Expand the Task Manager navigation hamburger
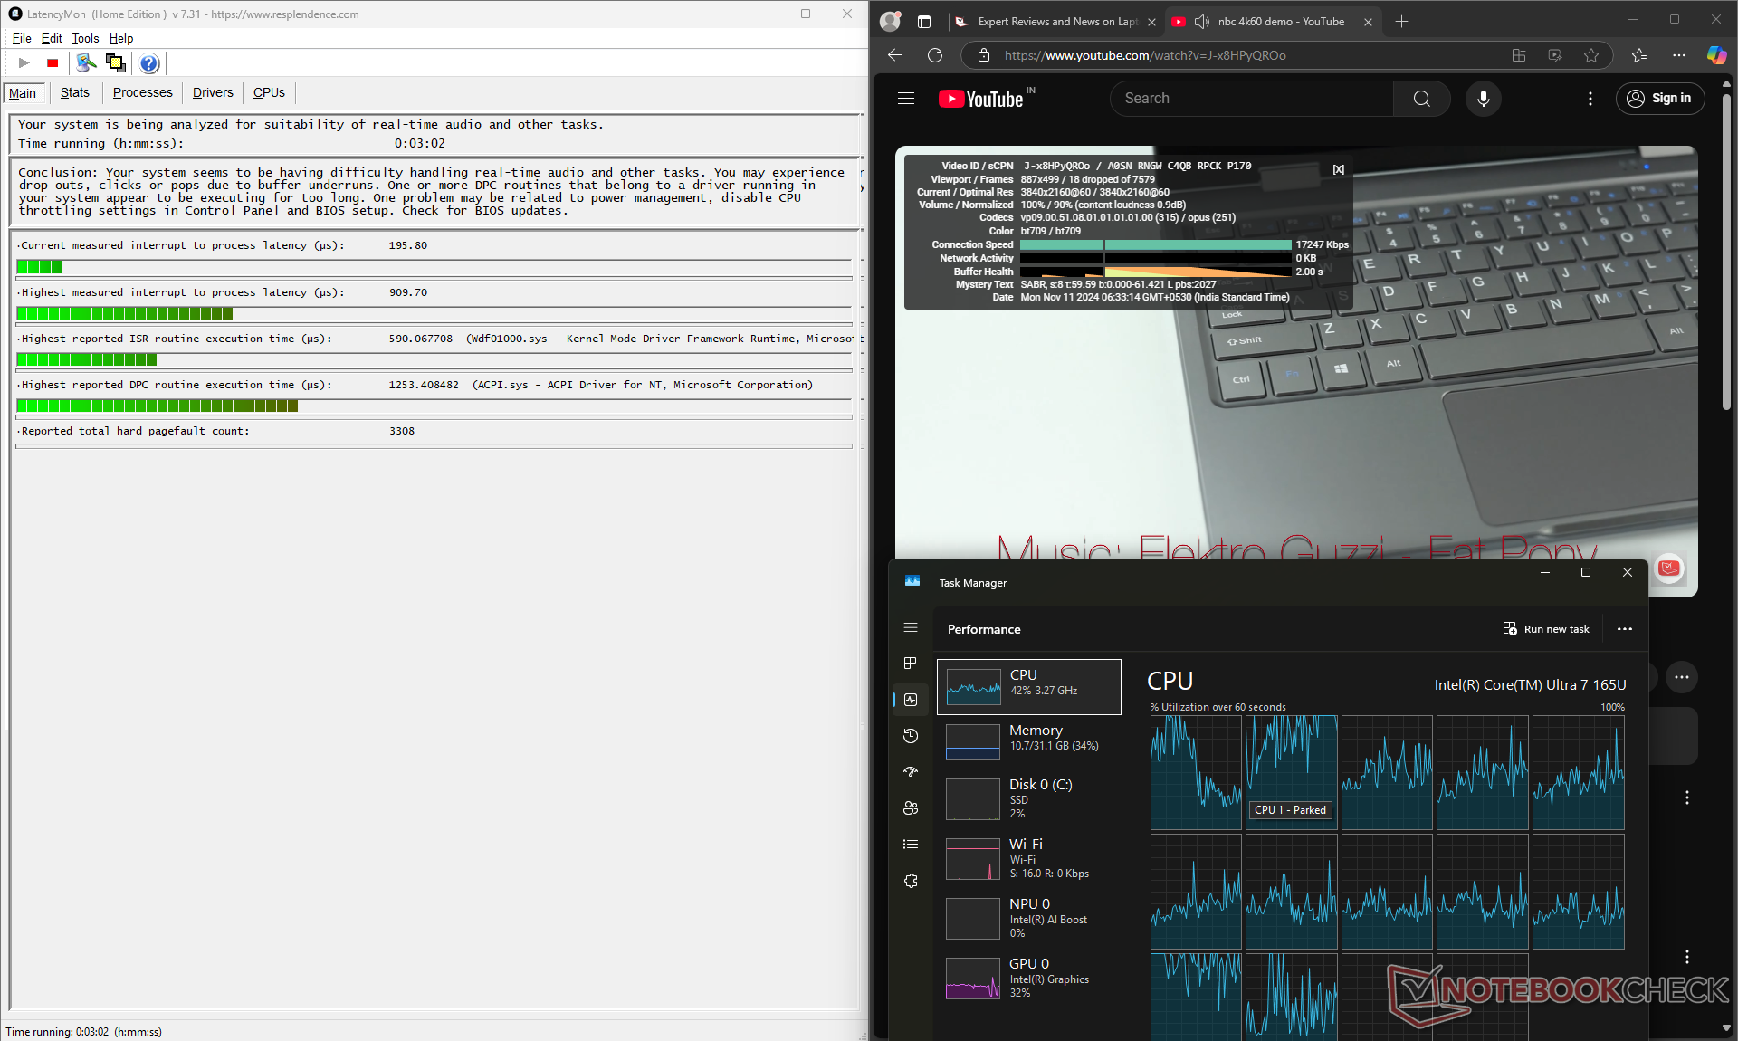 [911, 627]
